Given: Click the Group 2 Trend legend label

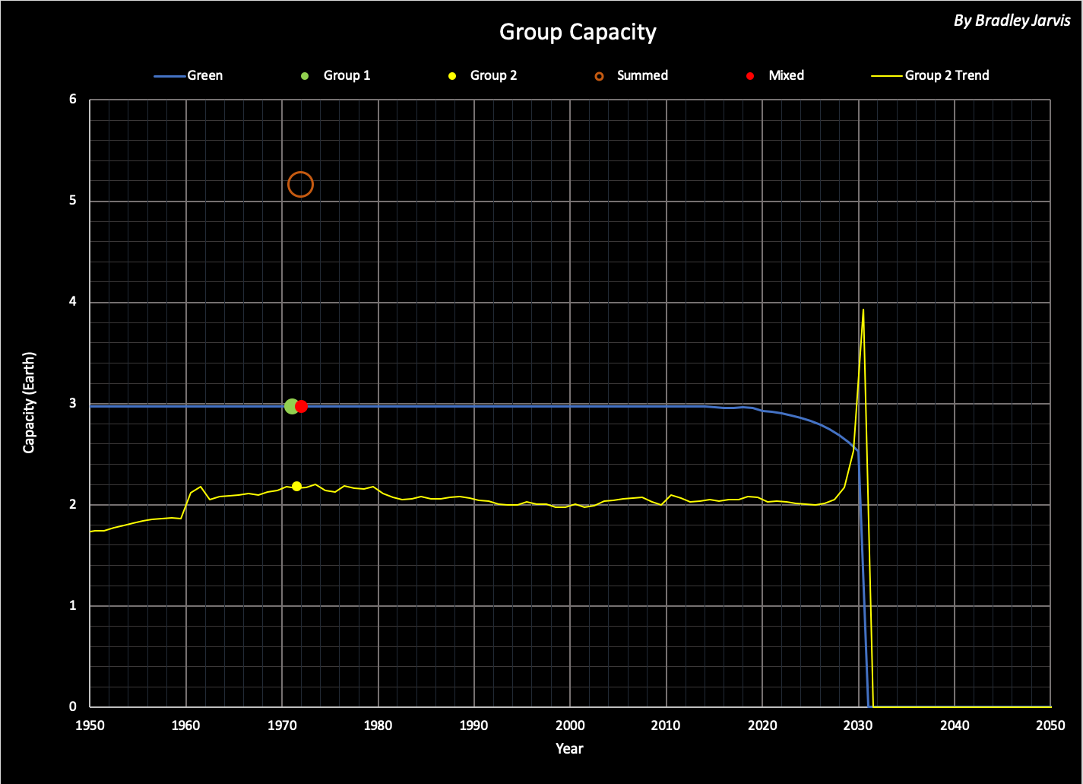Looking at the screenshot, I should [x=947, y=75].
